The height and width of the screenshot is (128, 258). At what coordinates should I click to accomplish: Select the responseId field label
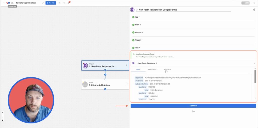pyautogui.click(x=139, y=78)
